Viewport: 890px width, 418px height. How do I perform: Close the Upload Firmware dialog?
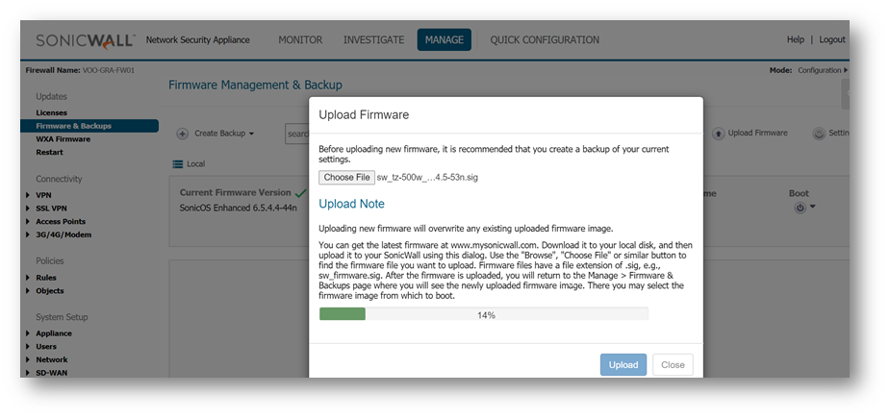pyautogui.click(x=673, y=365)
